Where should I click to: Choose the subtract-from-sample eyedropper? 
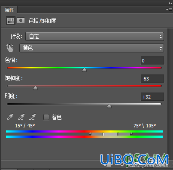point(32,117)
